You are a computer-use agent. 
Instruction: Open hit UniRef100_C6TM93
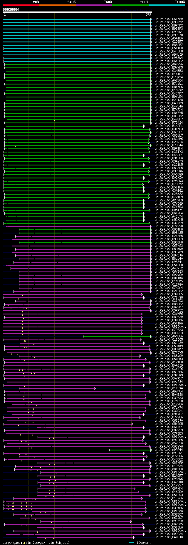(x=169, y=246)
